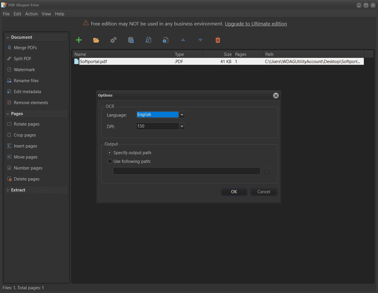Click the output path text field
Viewport: 378px width, 293px height.
pos(187,171)
